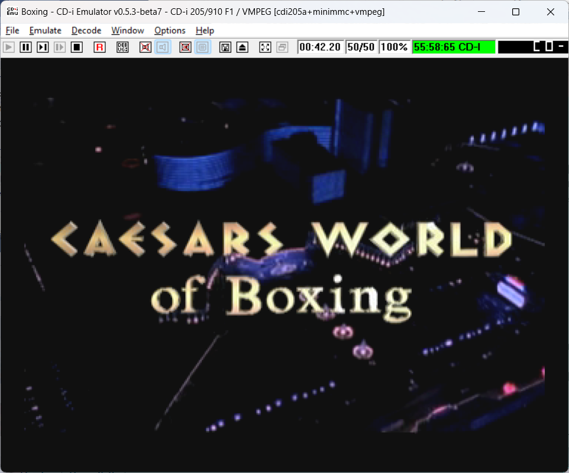This screenshot has height=473, width=569.
Task: Open the Emulate menu
Action: pos(46,31)
